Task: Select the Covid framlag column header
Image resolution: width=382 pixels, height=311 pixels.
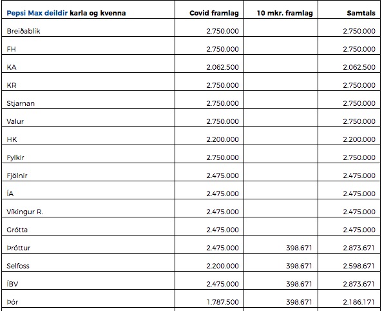Action: 214,13
